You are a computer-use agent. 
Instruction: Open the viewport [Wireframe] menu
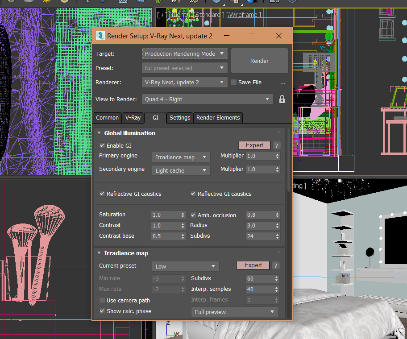click(x=244, y=15)
